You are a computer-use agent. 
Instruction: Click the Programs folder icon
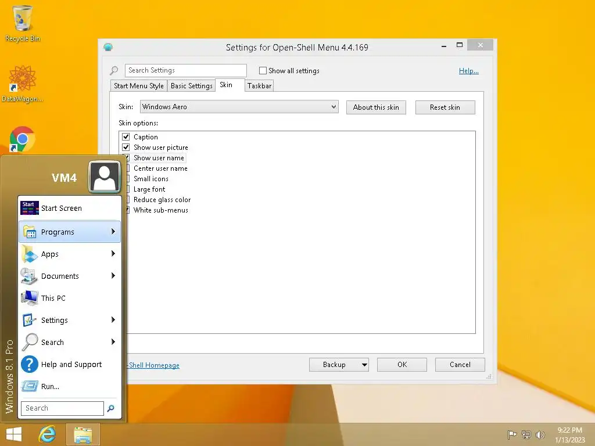pyautogui.click(x=30, y=232)
